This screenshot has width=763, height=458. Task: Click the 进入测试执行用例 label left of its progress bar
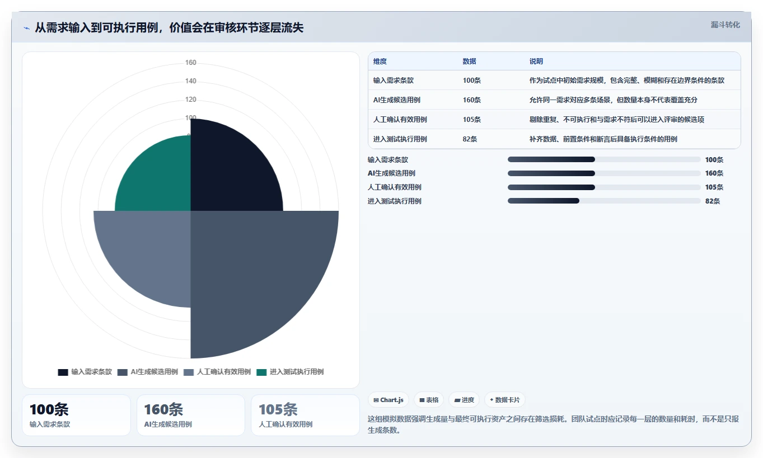[395, 201]
